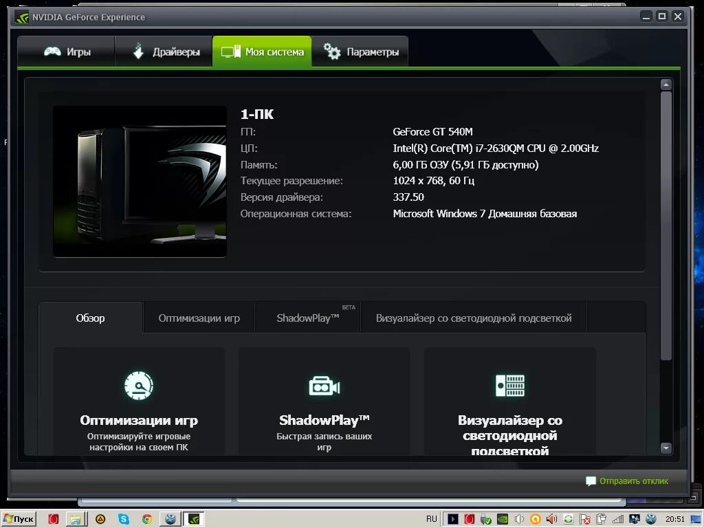Click the RU language indicator
The height and width of the screenshot is (528, 704).
tap(432, 519)
